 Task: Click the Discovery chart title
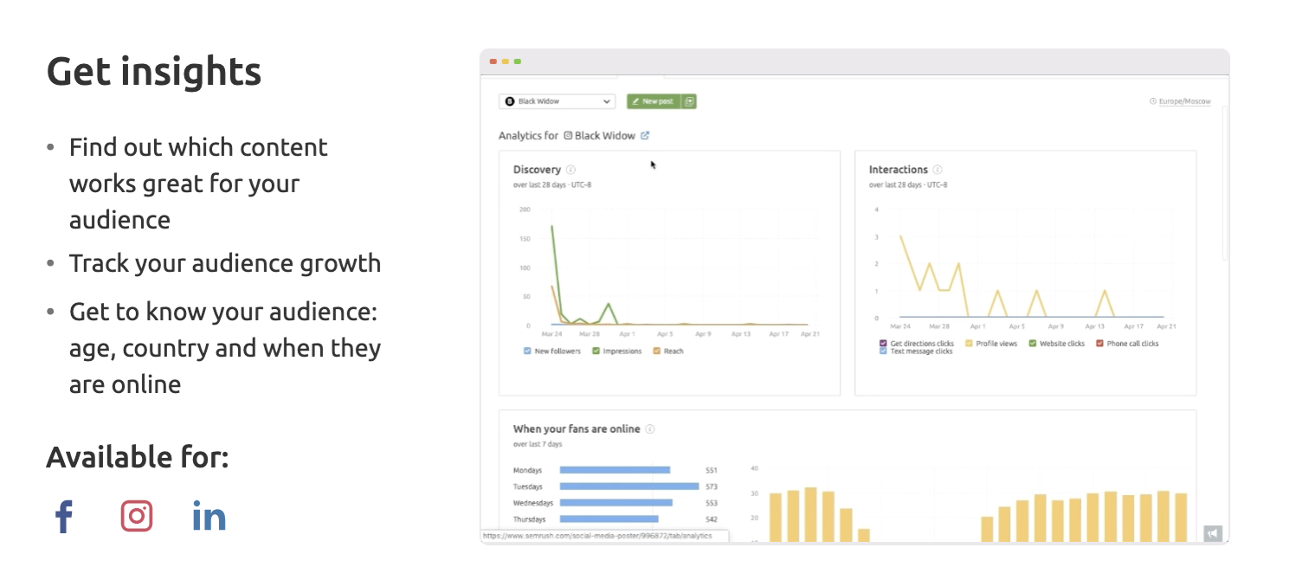[x=537, y=170]
